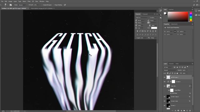Toggle Add Noise filter visibility eye
Viewport: 200px width, 112px height.
[x=171, y=93]
